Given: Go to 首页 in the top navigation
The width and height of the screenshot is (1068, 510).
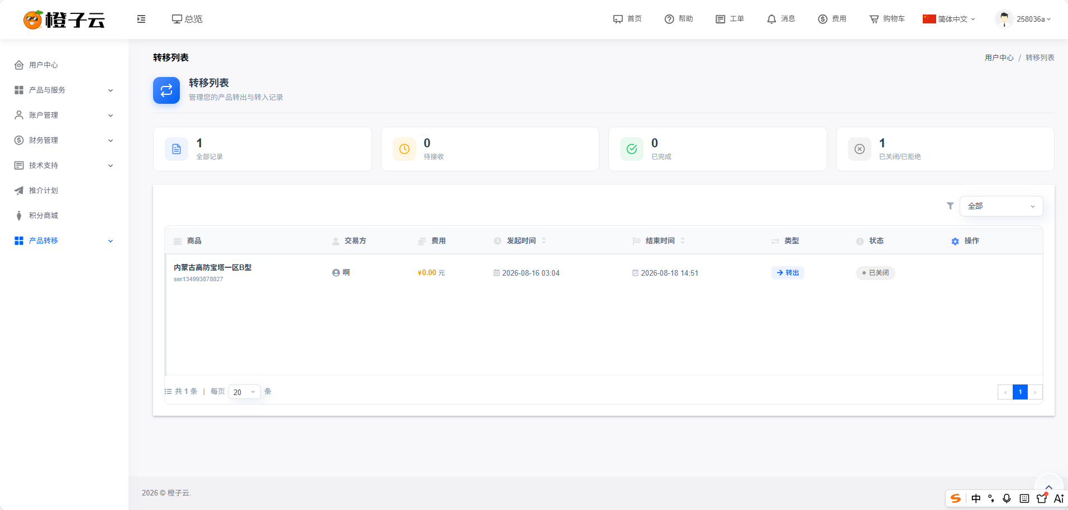Looking at the screenshot, I should click(627, 19).
